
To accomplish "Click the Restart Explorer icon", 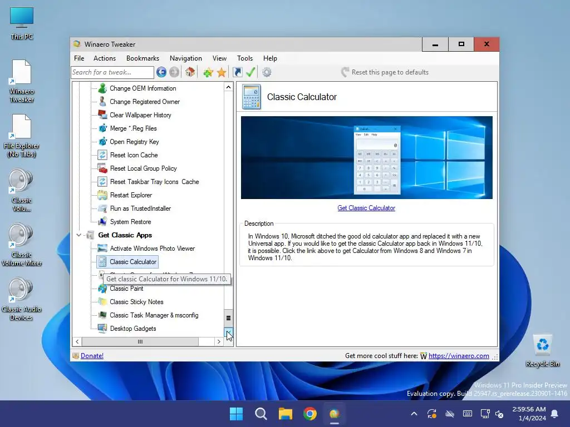I will 102,195.
